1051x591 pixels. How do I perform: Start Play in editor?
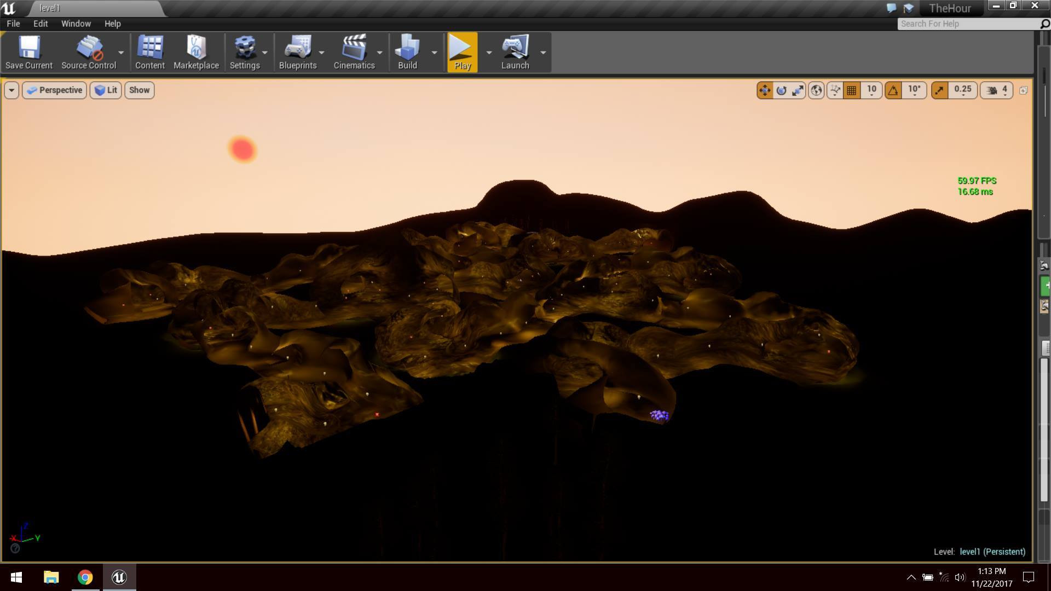click(x=463, y=53)
